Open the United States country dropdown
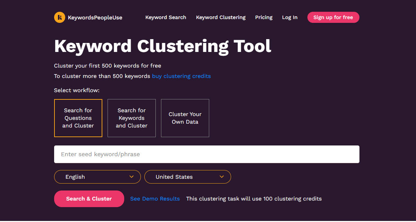416x222 pixels. pos(187,177)
